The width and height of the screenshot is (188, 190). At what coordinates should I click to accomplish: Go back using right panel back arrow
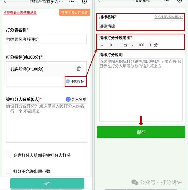[x=100, y=1]
